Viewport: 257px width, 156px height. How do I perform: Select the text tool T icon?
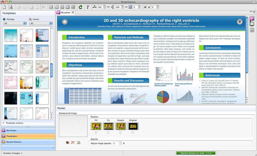pos(88,7)
